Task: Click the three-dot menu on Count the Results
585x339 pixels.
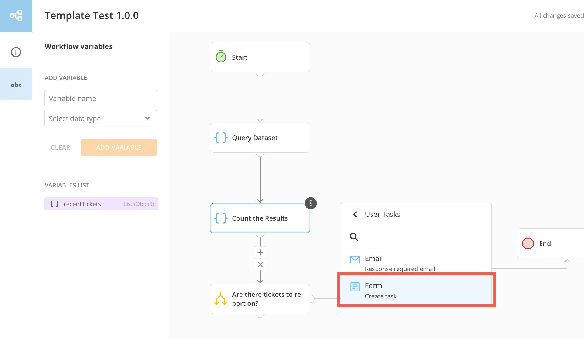Action: [310, 203]
